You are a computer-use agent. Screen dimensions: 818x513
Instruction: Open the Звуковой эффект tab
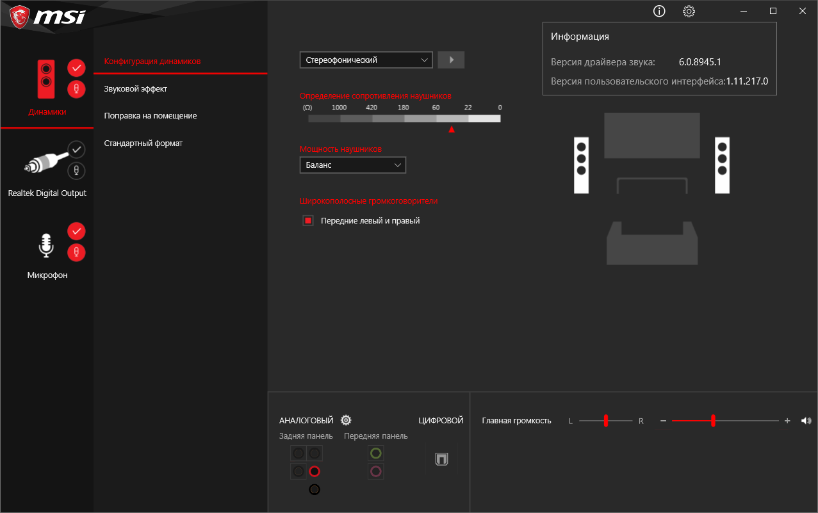(136, 89)
